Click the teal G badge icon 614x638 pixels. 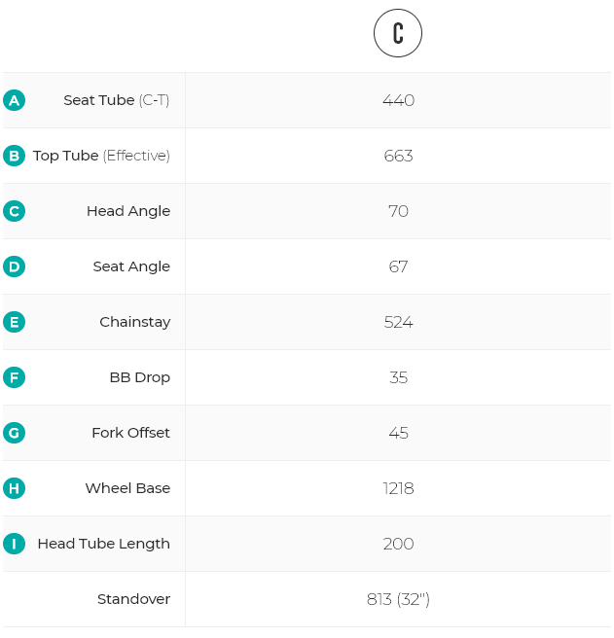coord(14,433)
